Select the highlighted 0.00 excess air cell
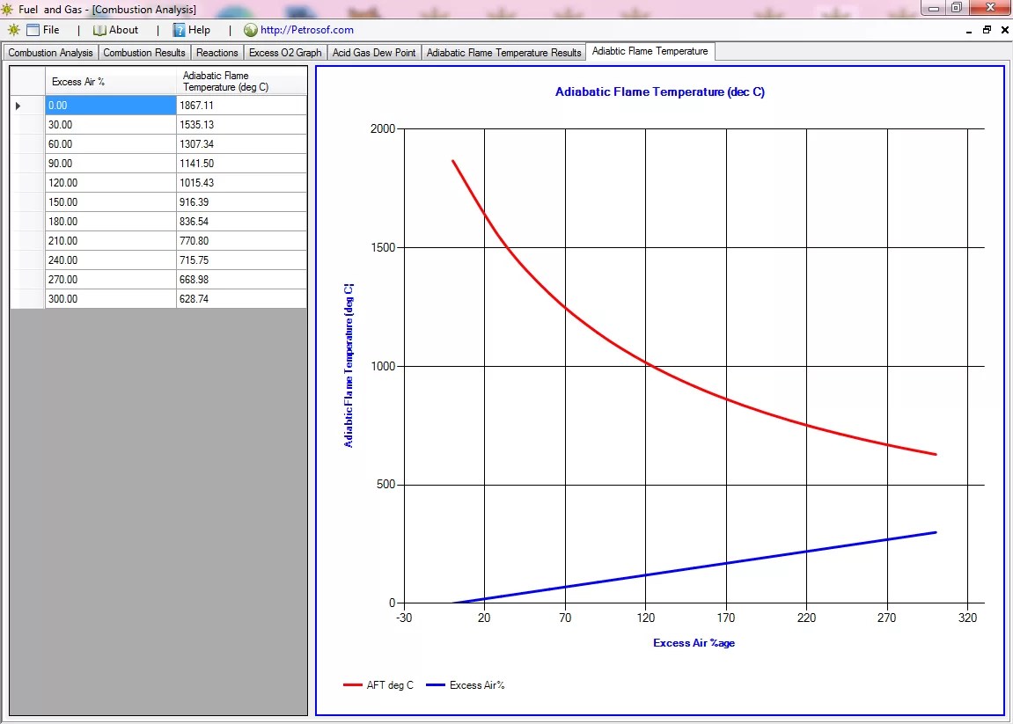Screen dimensions: 1013x724 point(110,105)
